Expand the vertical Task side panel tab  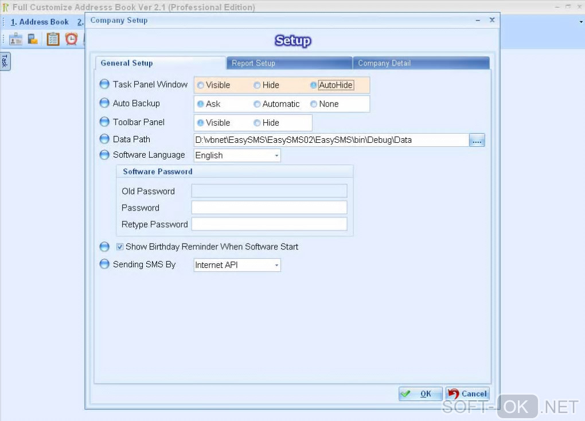click(x=5, y=61)
